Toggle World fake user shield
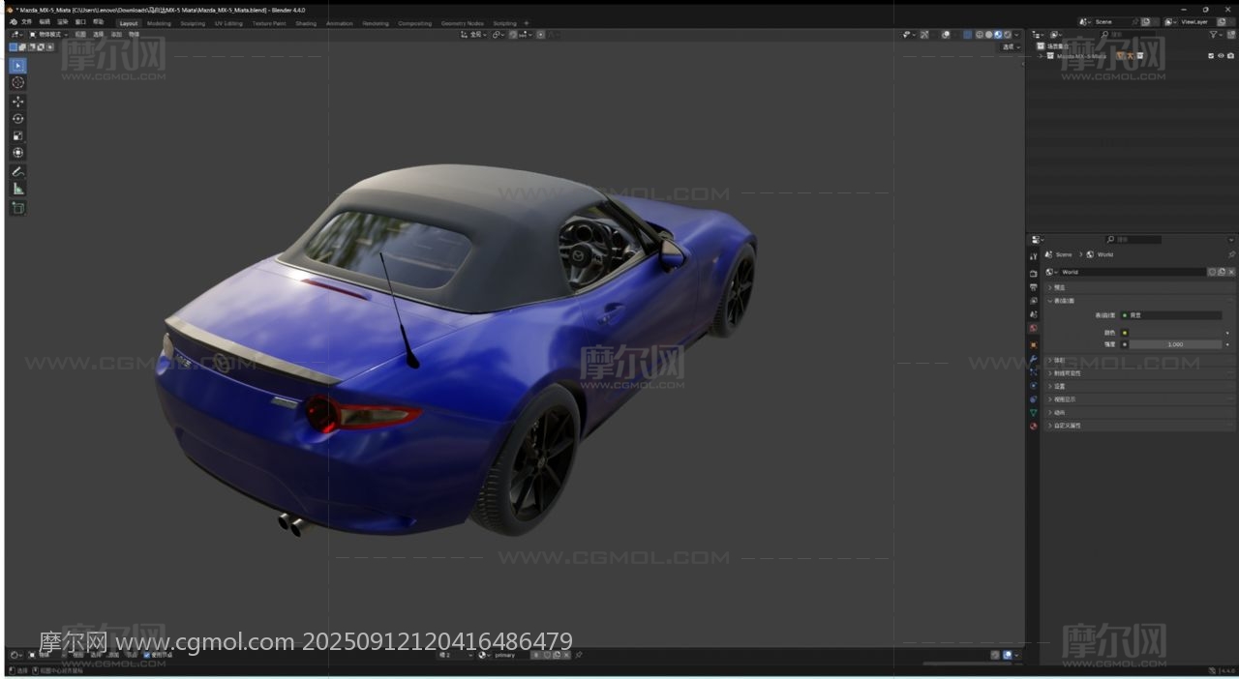 click(1211, 272)
